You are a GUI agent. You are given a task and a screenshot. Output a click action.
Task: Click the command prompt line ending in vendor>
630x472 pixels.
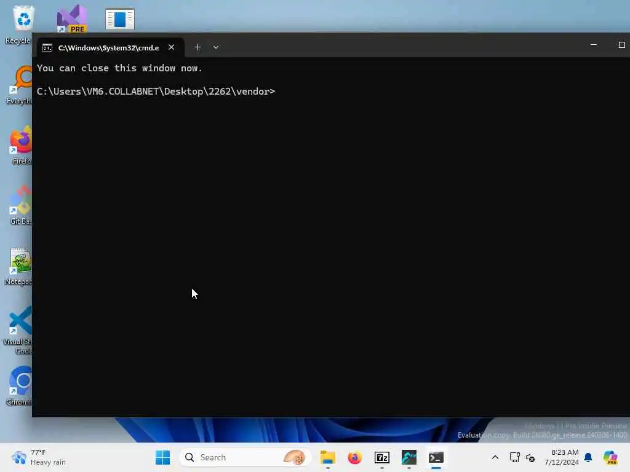point(156,92)
